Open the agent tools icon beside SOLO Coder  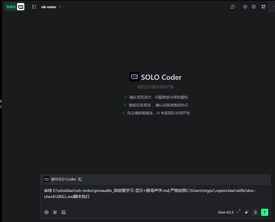tap(80, 179)
